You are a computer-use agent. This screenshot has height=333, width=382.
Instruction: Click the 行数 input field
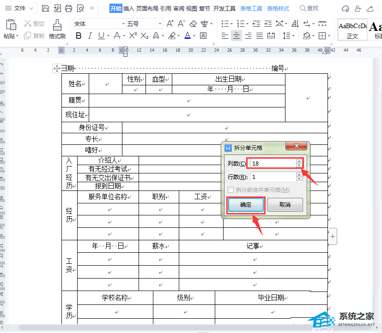coord(273,177)
